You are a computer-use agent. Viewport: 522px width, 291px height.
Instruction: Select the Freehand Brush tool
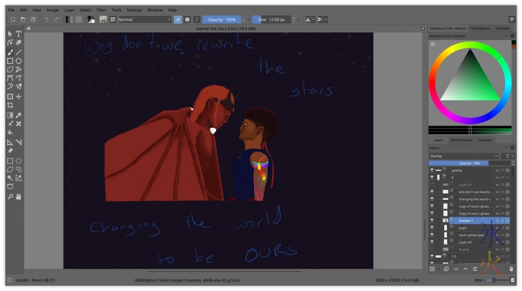pyautogui.click(x=10, y=52)
